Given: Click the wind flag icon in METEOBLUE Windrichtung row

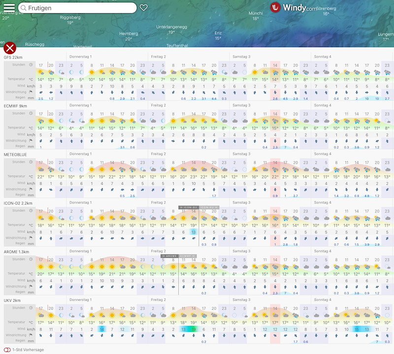Looking at the screenshot, I should click(x=31, y=189).
